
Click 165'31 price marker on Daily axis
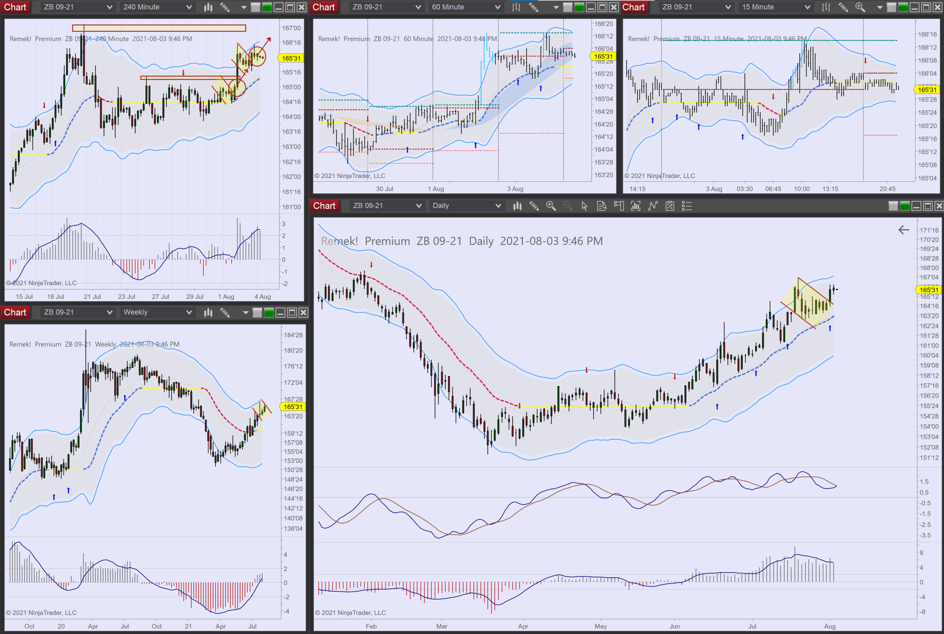(x=928, y=290)
